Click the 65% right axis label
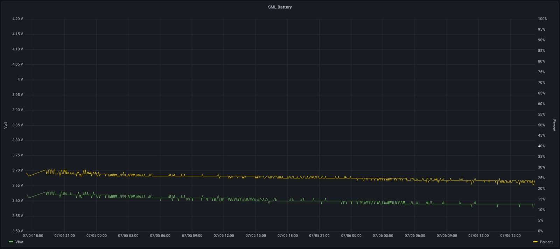Image resolution: width=560 pixels, height=249 pixels. [541, 93]
